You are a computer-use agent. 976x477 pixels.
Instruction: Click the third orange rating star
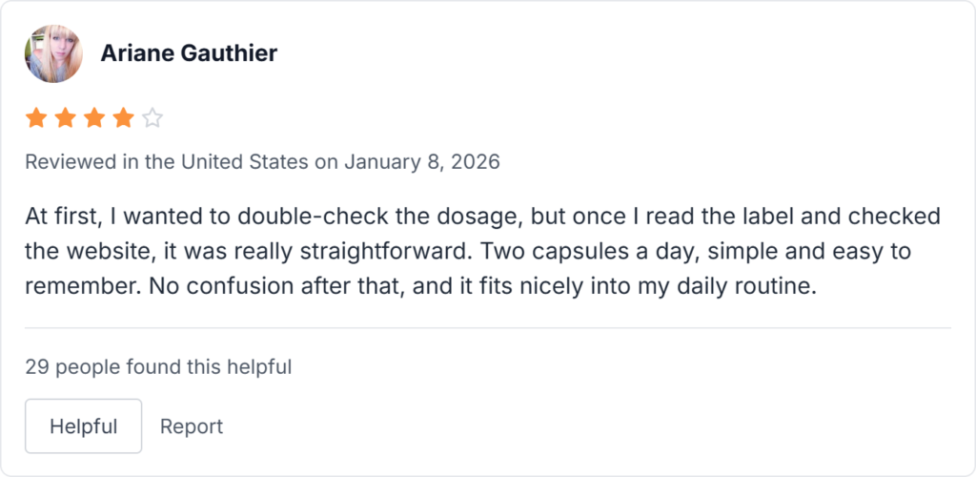[x=94, y=118]
